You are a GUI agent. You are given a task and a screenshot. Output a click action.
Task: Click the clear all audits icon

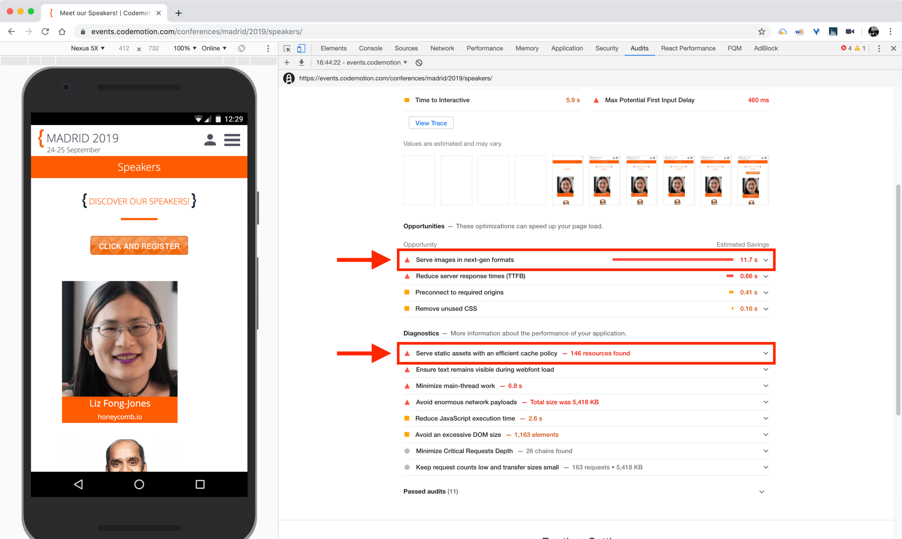(419, 63)
